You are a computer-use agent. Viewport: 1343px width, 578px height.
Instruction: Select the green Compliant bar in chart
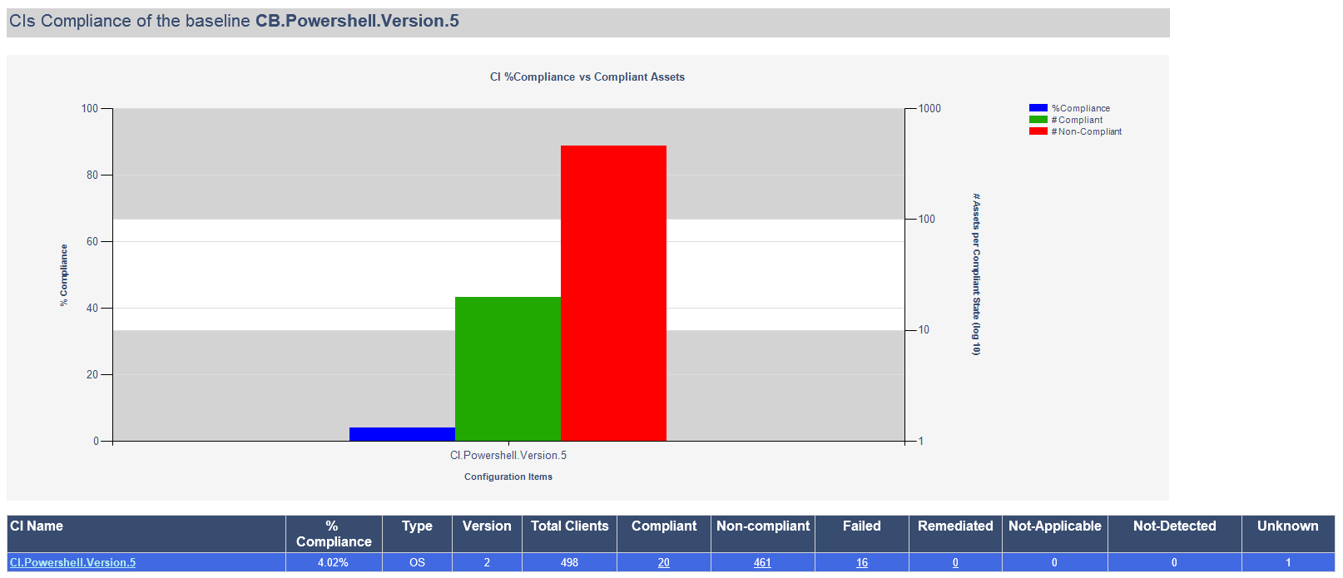click(x=508, y=368)
